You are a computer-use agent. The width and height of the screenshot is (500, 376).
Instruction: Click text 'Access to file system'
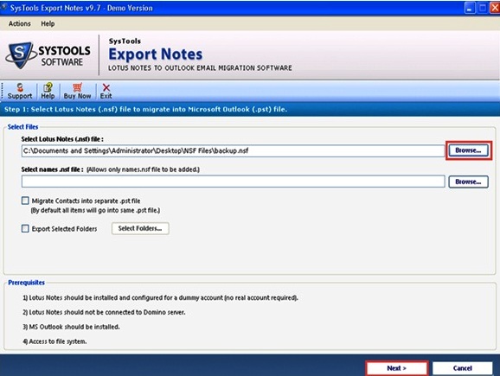[54, 341]
